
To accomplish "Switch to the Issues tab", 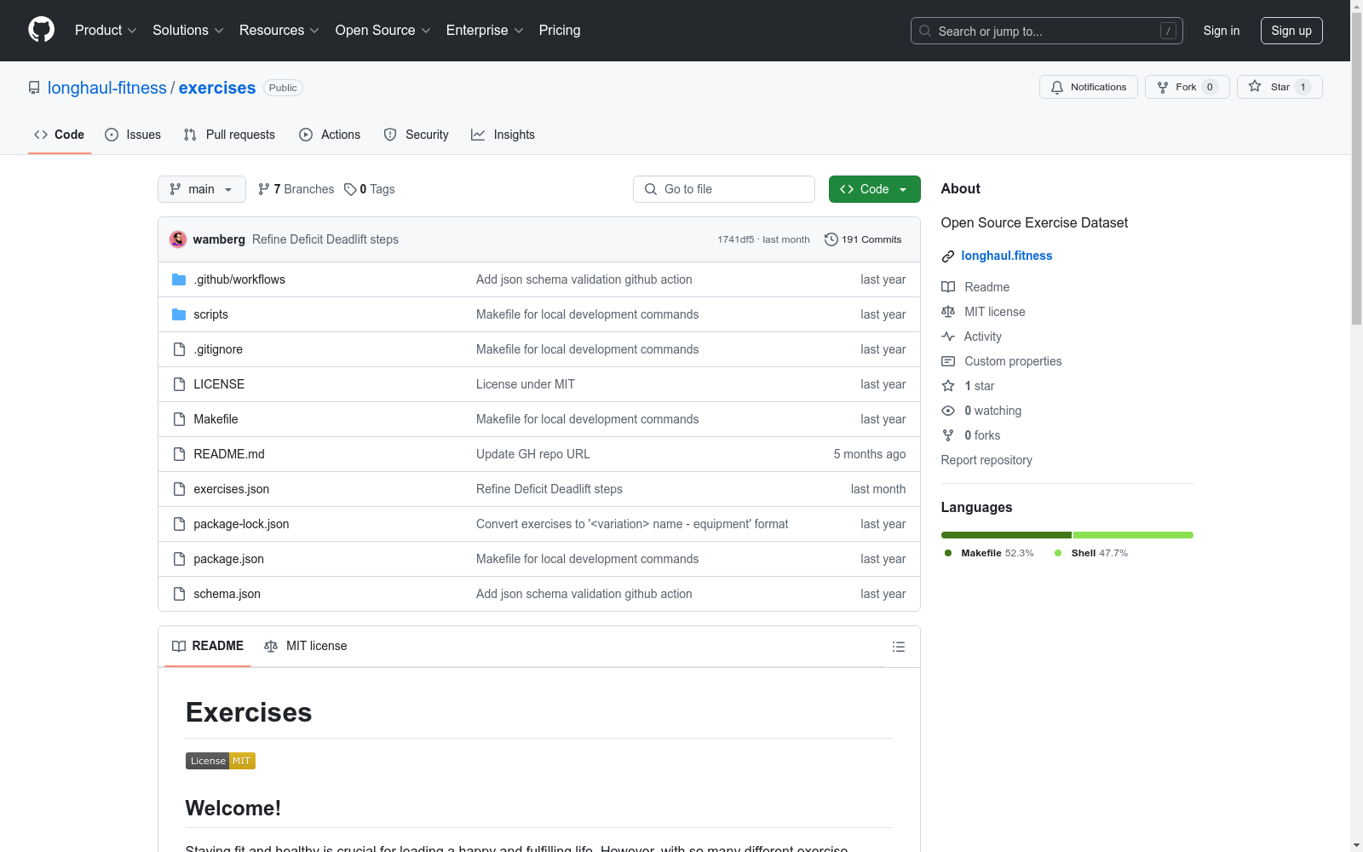I will point(133,135).
